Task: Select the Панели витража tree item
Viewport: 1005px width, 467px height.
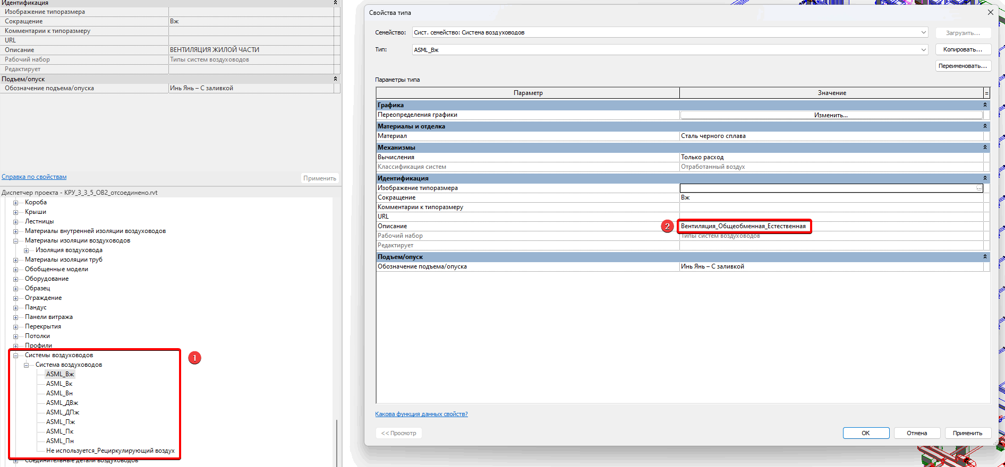Action: [49, 317]
